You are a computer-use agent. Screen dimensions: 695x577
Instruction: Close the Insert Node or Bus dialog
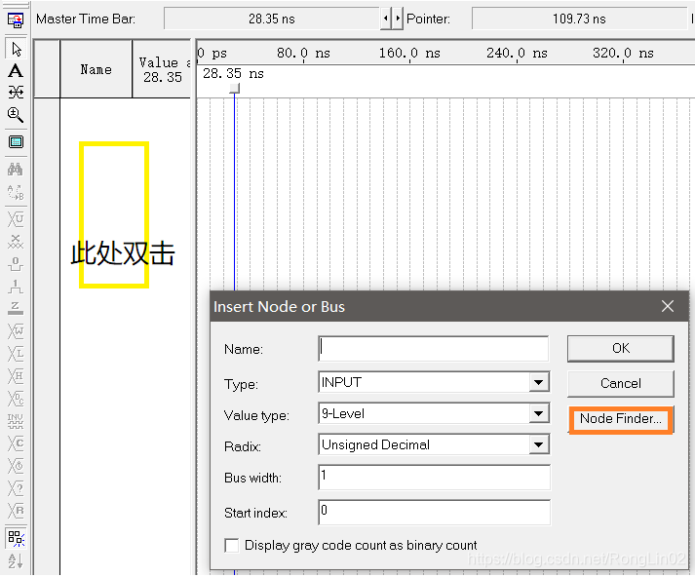point(668,306)
